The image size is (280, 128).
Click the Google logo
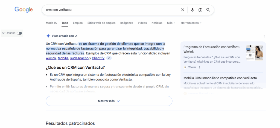(24, 10)
